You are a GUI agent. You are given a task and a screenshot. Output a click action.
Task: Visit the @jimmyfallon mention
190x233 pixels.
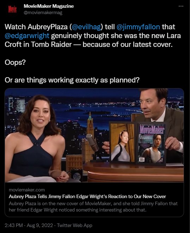click(x=138, y=27)
